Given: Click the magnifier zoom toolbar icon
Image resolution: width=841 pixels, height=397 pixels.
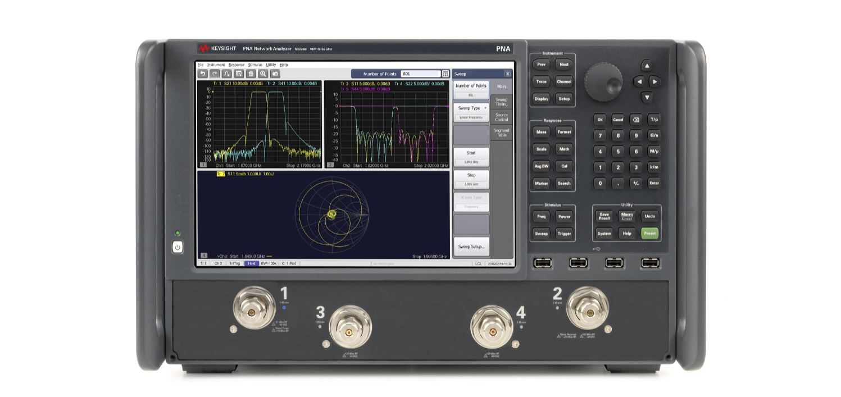Looking at the screenshot, I should (262, 74).
